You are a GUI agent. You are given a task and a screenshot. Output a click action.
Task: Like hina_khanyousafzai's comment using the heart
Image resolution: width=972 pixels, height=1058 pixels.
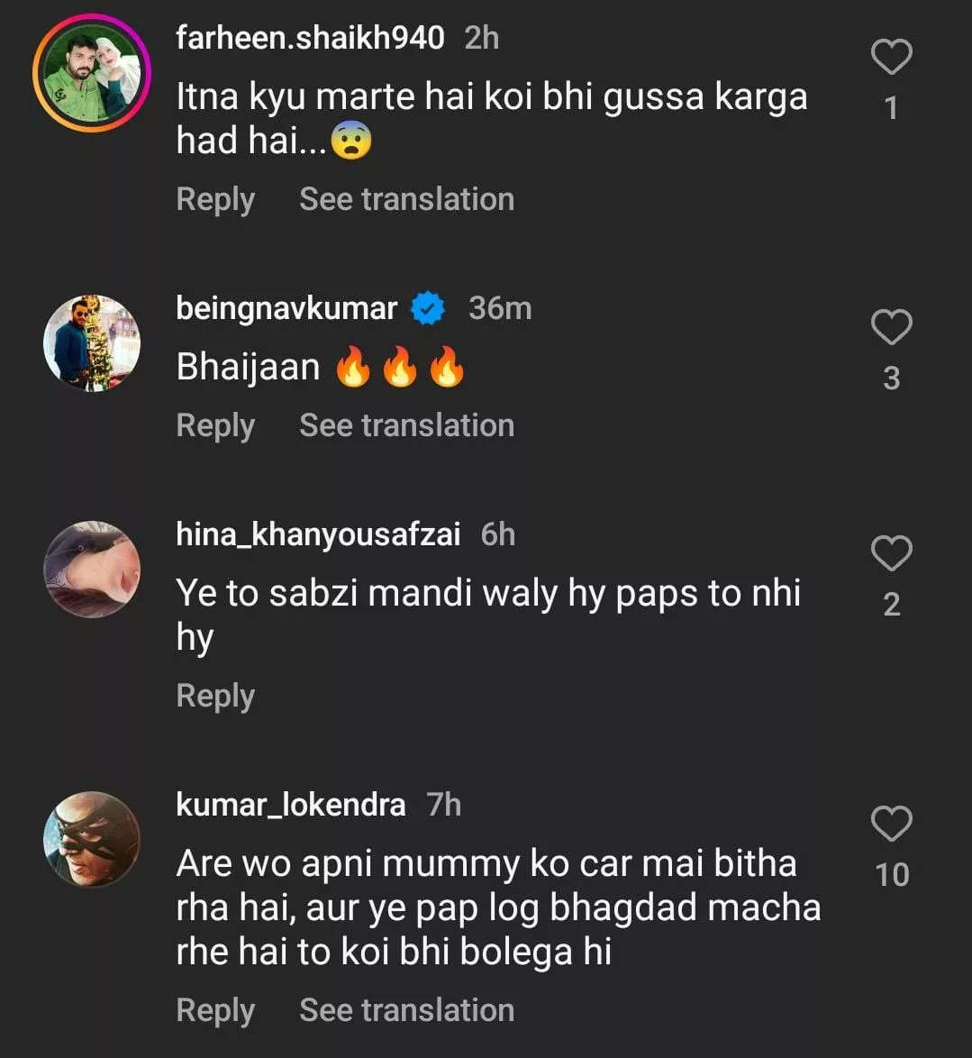click(891, 553)
